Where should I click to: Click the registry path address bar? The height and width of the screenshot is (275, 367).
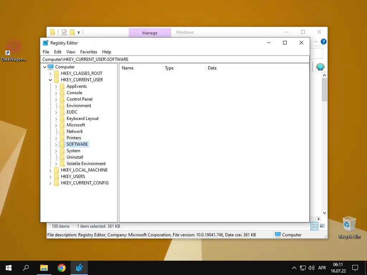click(x=175, y=59)
